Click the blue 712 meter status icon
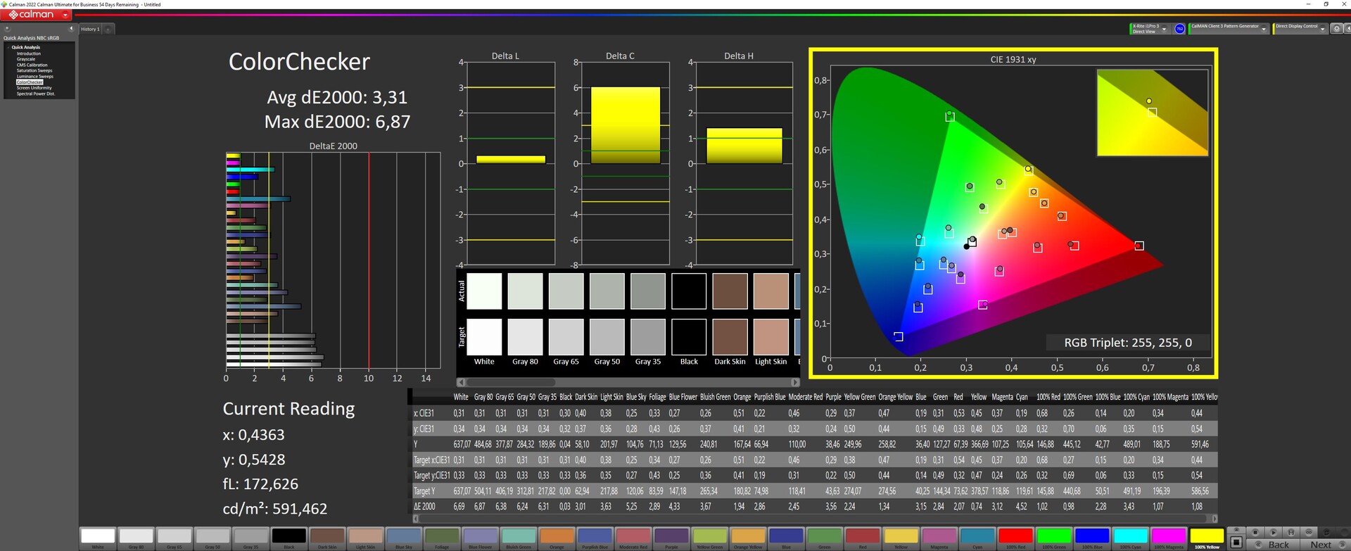The width and height of the screenshot is (1351, 551). [x=1179, y=29]
